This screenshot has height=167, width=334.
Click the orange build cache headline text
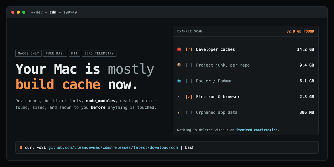(x=58, y=84)
